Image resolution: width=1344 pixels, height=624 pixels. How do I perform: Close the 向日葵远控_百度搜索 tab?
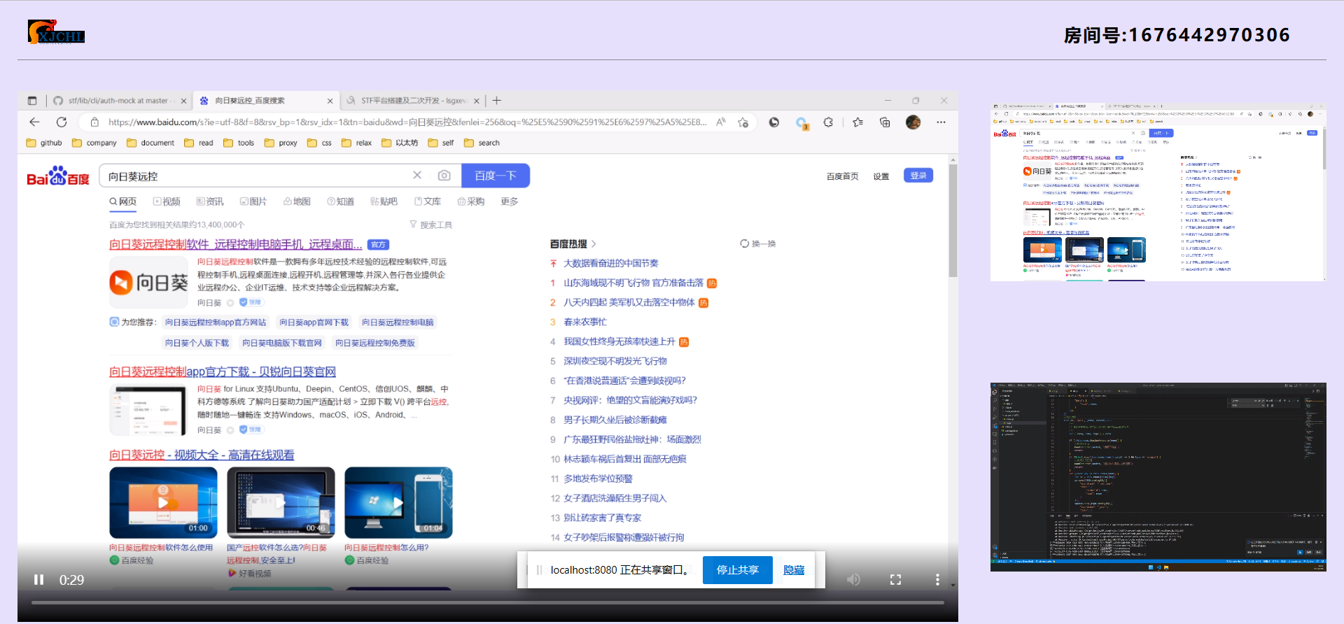[x=330, y=101]
